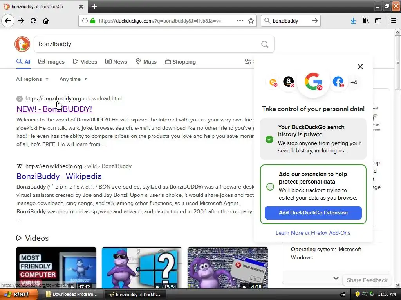Open Learn More at Firefox Add-Ons
This screenshot has height=300, width=401.
313,233
